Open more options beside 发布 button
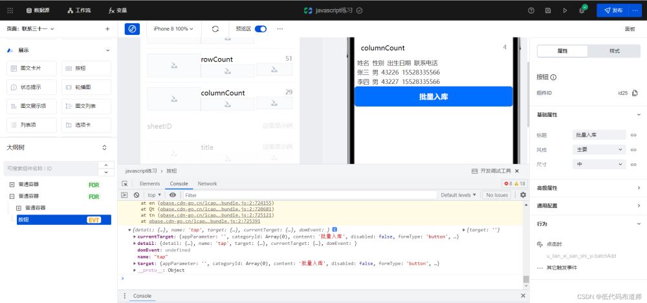This screenshot has height=303, width=647. coord(635,11)
